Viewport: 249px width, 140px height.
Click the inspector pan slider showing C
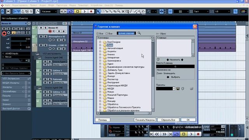21,43
